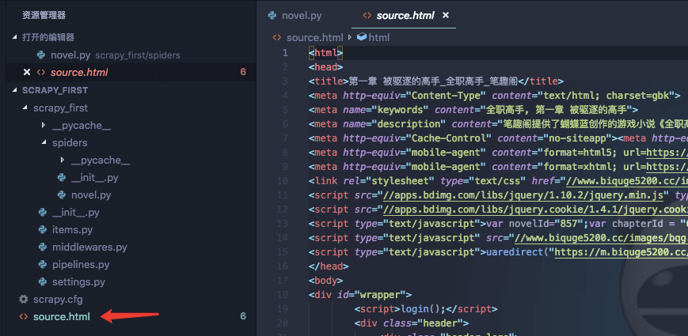The height and width of the screenshot is (336, 688).
Task: Open novel.py under 打开的编辑器
Action: 70,55
